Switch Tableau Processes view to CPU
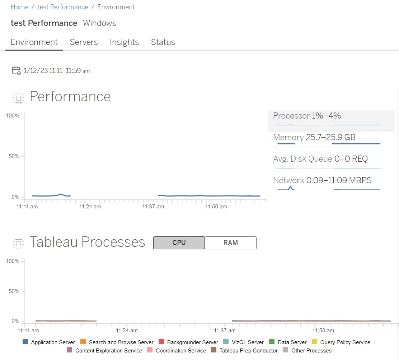Viewport: 399px width, 360px height. (179, 243)
